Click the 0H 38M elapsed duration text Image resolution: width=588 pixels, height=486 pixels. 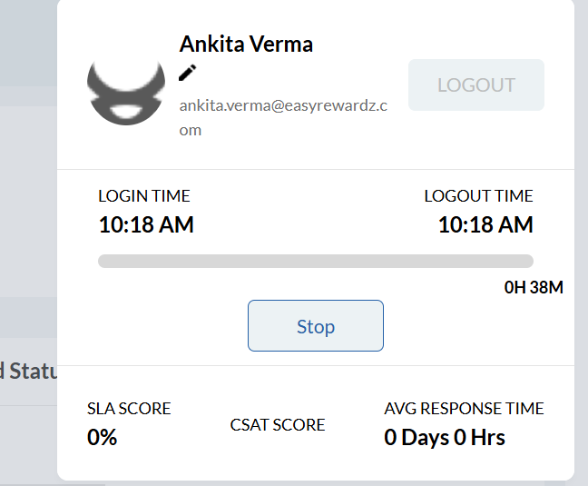tap(534, 288)
